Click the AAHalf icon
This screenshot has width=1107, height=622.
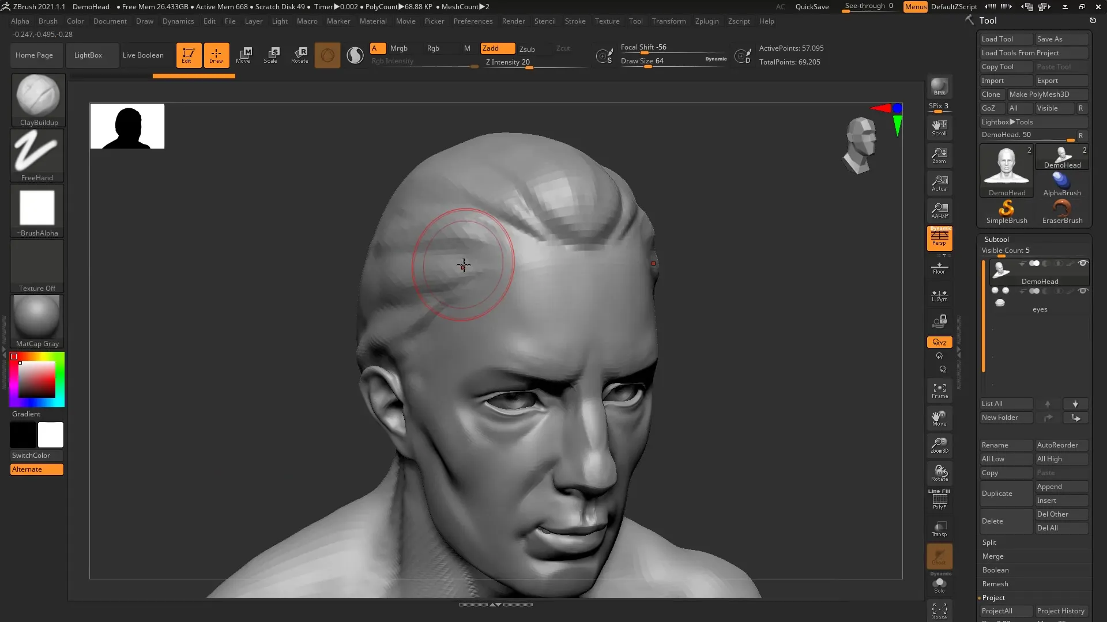coord(939,210)
